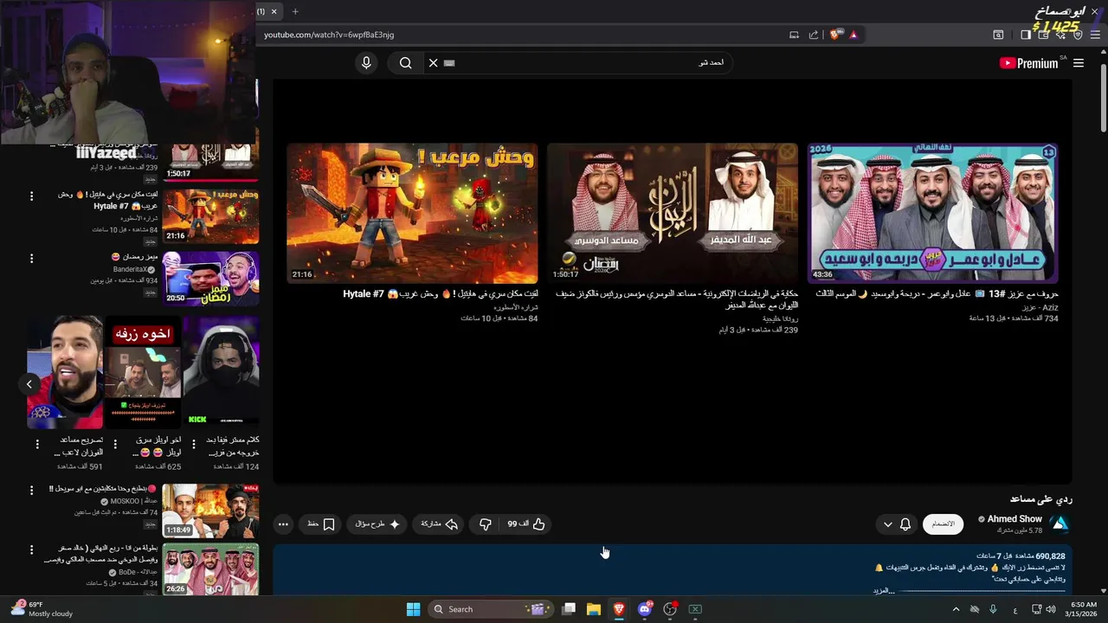Open end-screen Hytale #7 video thumbnail

pyautogui.click(x=412, y=213)
